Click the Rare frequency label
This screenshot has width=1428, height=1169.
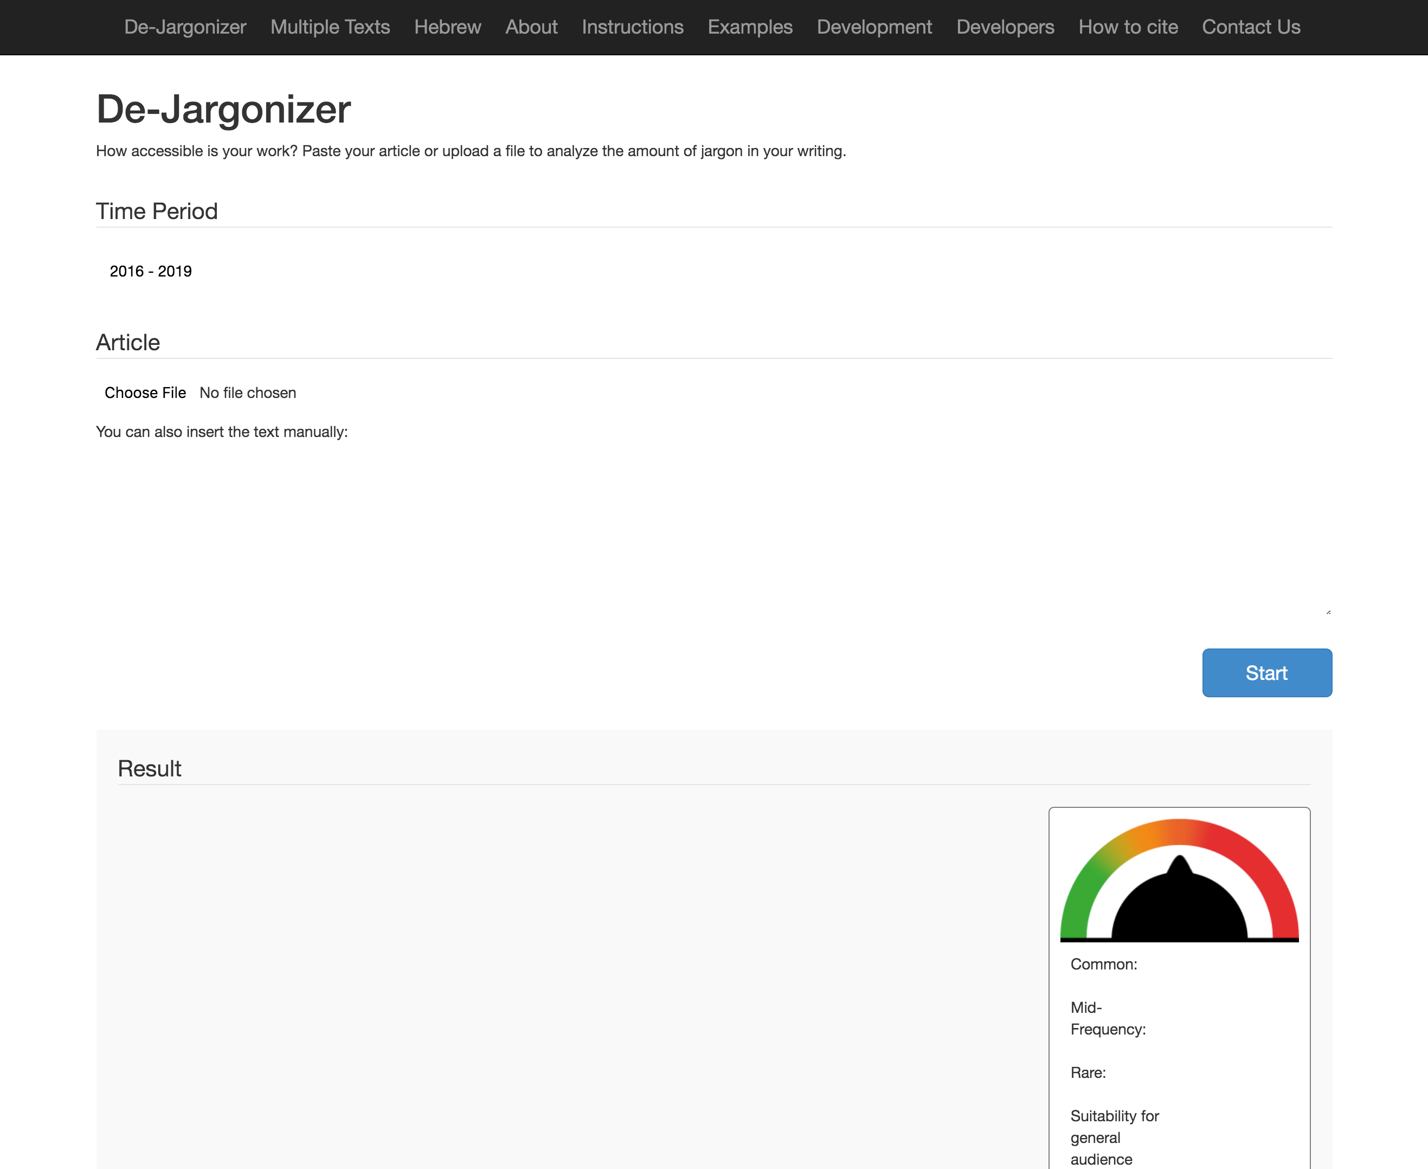(1088, 1074)
